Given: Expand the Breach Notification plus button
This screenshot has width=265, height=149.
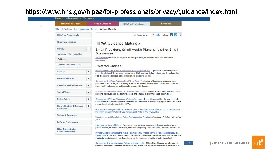Looking at the screenshot, I should click(x=88, y=79).
